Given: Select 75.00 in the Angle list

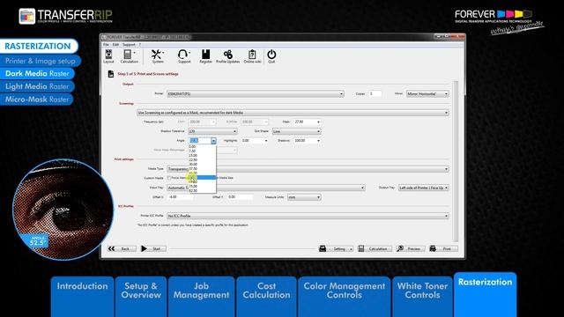Looking at the screenshot, I should [x=202, y=186].
